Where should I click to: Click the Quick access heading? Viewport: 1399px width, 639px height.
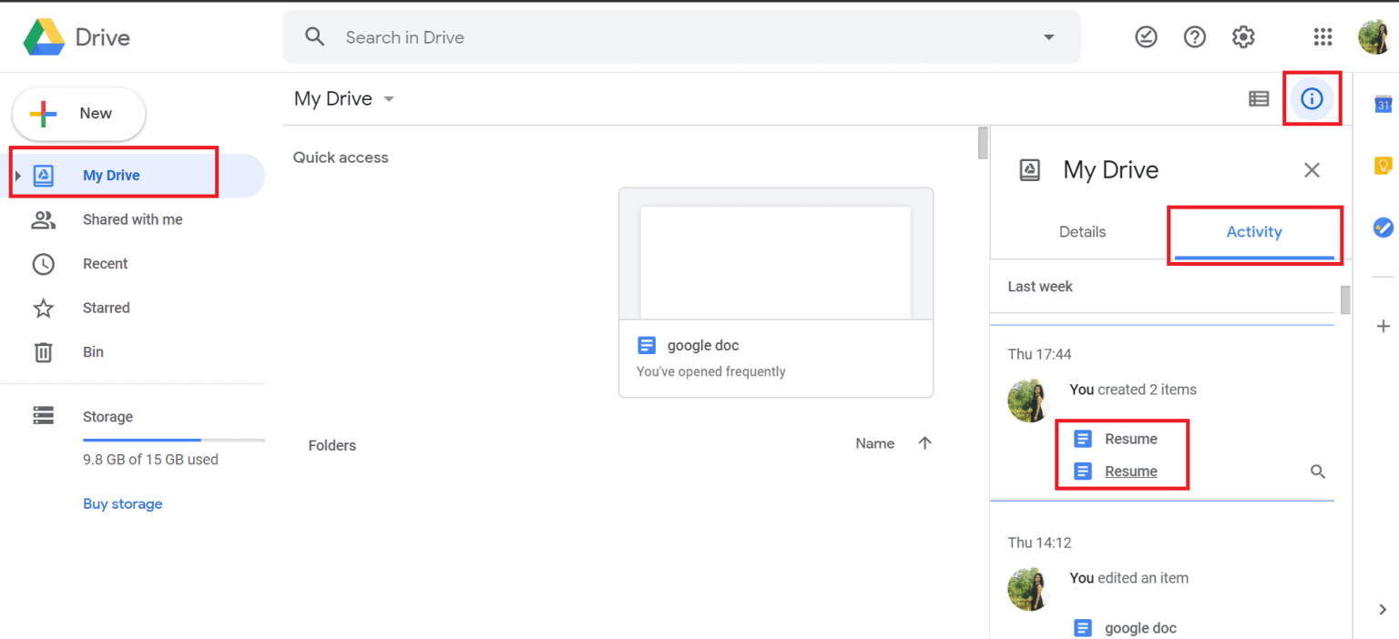click(x=341, y=157)
